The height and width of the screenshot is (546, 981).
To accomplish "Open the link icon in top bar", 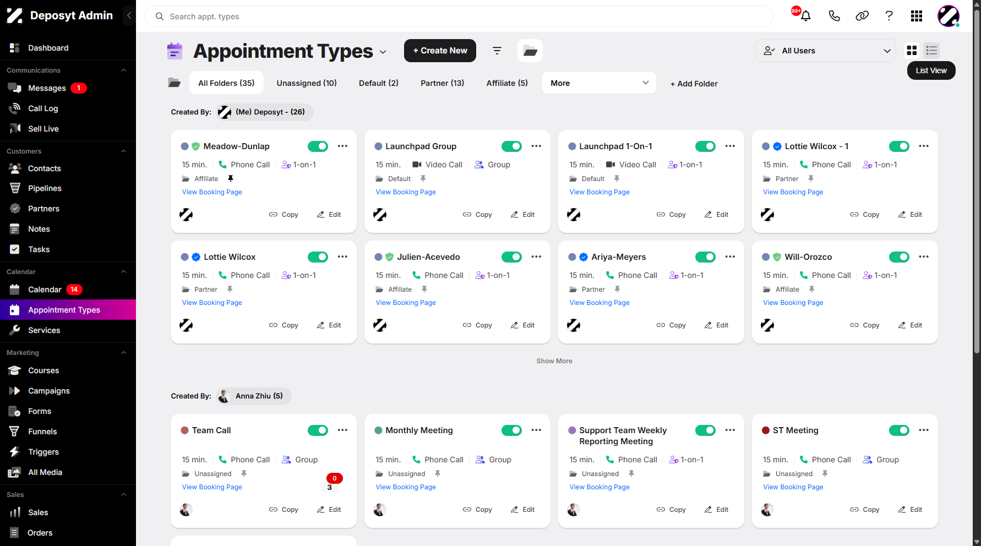I will pos(862,16).
